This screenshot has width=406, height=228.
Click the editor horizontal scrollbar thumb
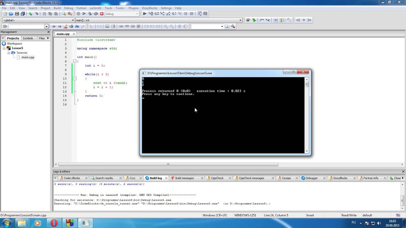click(x=168, y=164)
